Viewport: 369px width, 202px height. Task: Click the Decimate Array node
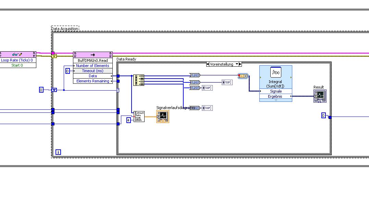tap(139, 80)
